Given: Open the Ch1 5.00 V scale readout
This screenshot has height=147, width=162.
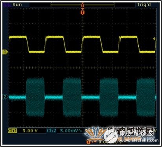Looking at the screenshot, I should (30, 131).
